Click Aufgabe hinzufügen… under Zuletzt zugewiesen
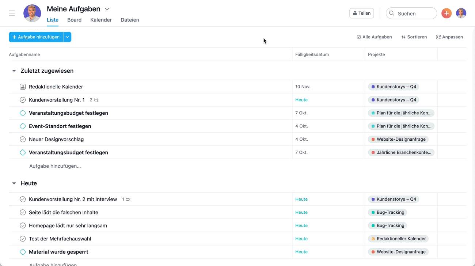This screenshot has width=475, height=266. point(55,166)
